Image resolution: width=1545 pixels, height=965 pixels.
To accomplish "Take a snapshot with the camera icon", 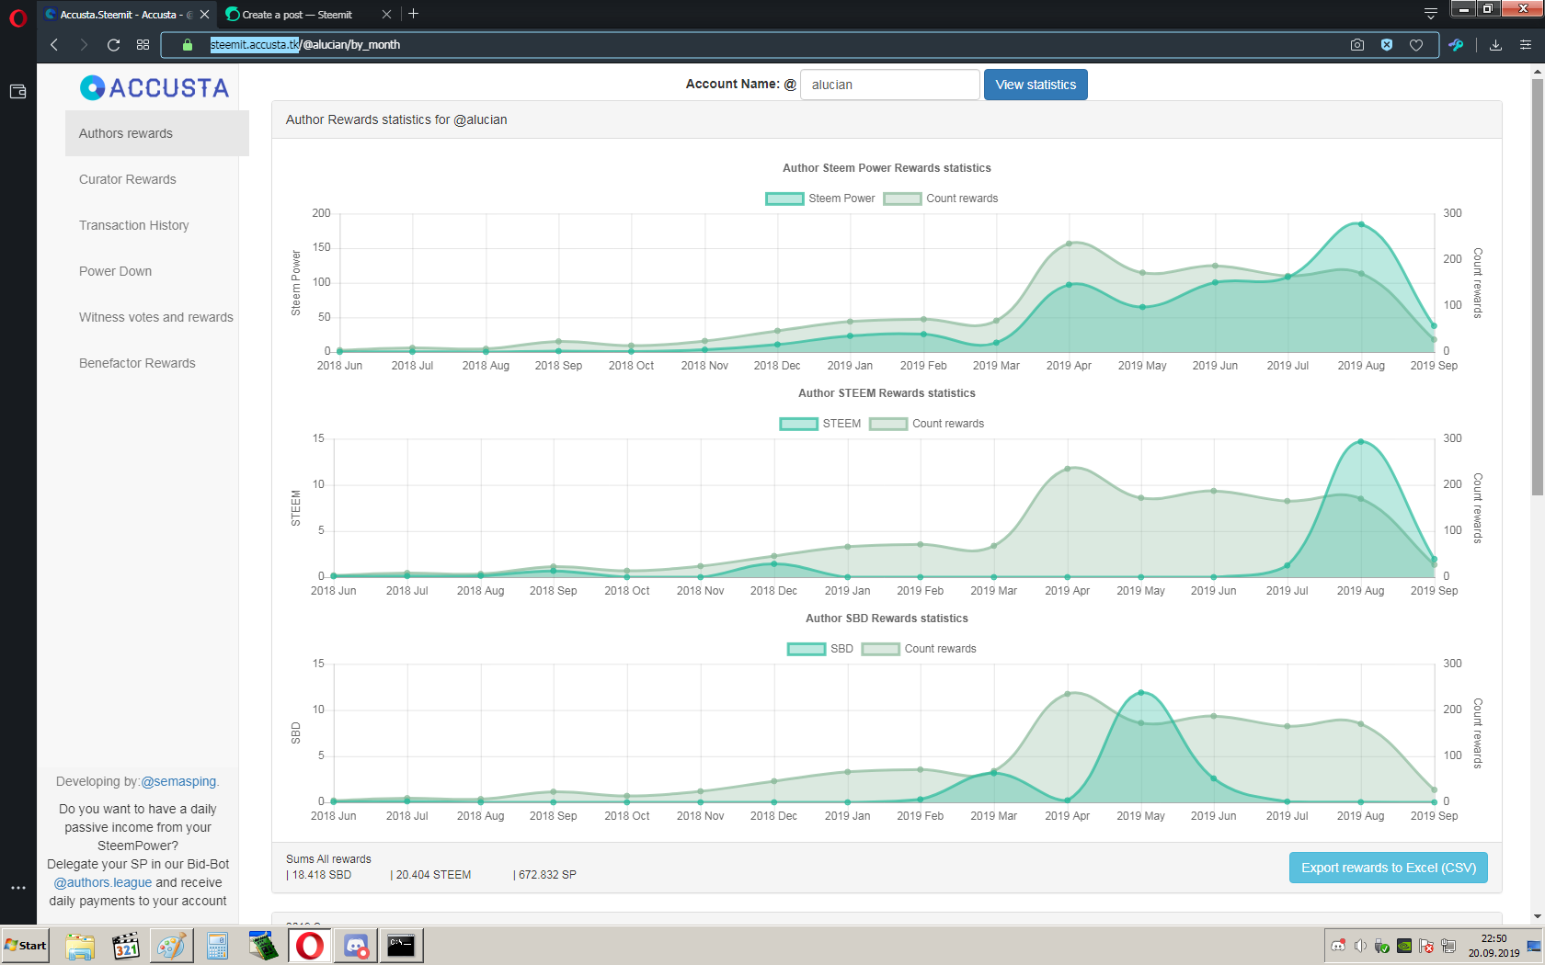I will point(1357,44).
